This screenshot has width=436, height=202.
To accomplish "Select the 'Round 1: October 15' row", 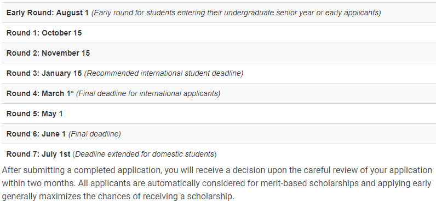I will [219, 33].
